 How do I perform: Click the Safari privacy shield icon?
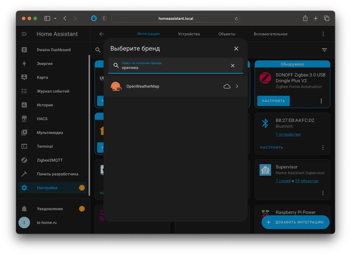pos(105,18)
